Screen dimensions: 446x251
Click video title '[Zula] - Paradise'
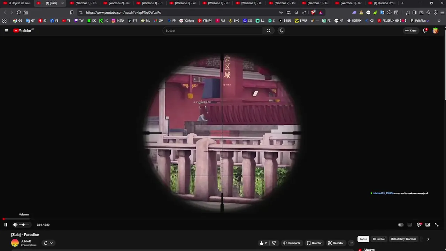click(25, 235)
